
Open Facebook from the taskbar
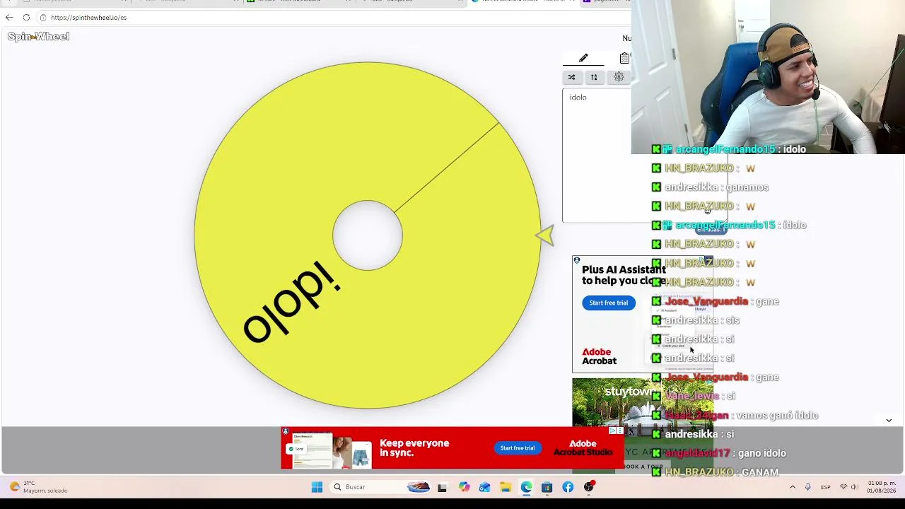(x=568, y=487)
